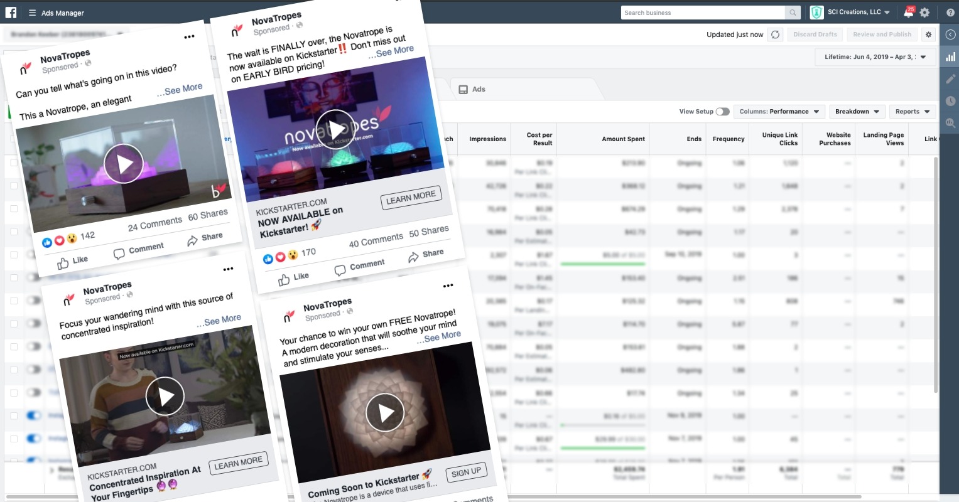Share the ad with 60 Shares
The image size is (959, 502).
pyautogui.click(x=205, y=239)
